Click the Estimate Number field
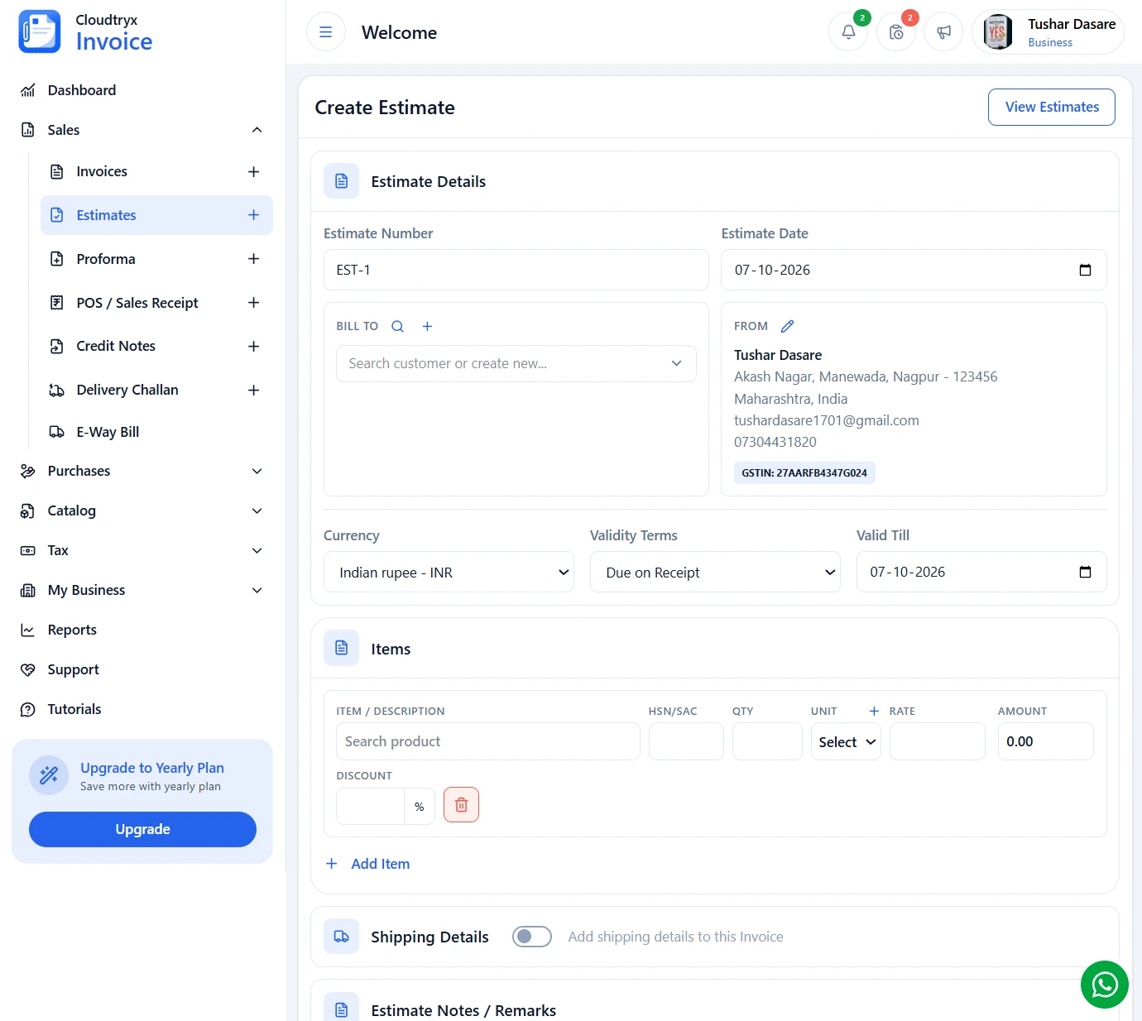The image size is (1142, 1021). click(516, 270)
